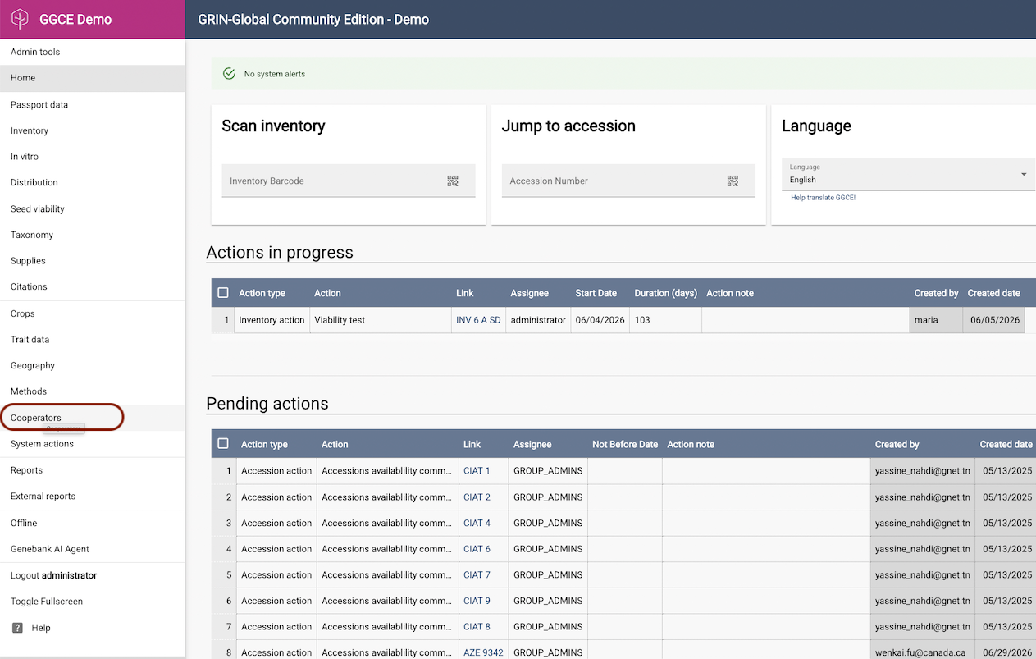The width and height of the screenshot is (1036, 659).
Task: Click the Inventory Barcode QR scan icon
Action: (453, 181)
